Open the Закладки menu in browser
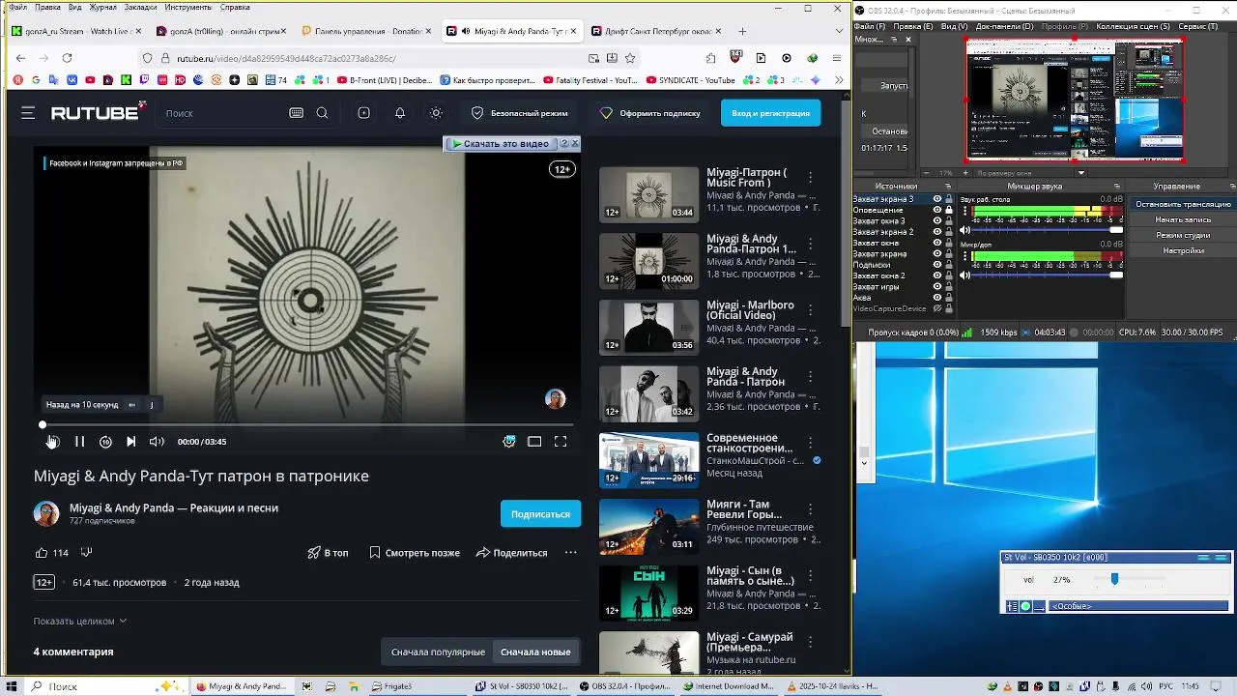Screen dimensions: 1237x696 click(140, 7)
